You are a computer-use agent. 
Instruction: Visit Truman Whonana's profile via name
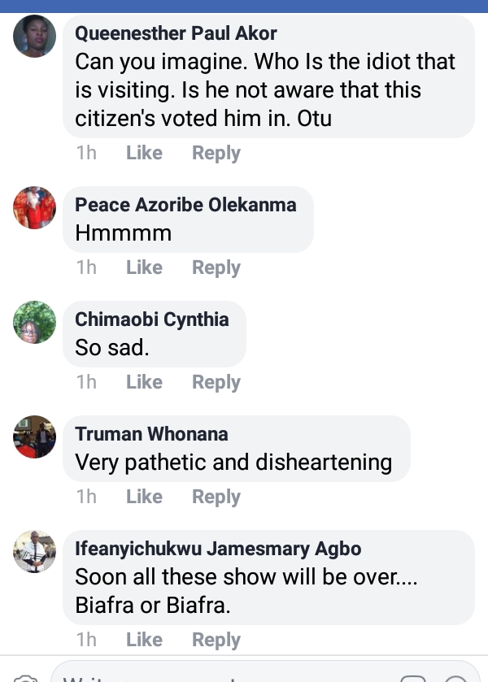click(x=151, y=434)
